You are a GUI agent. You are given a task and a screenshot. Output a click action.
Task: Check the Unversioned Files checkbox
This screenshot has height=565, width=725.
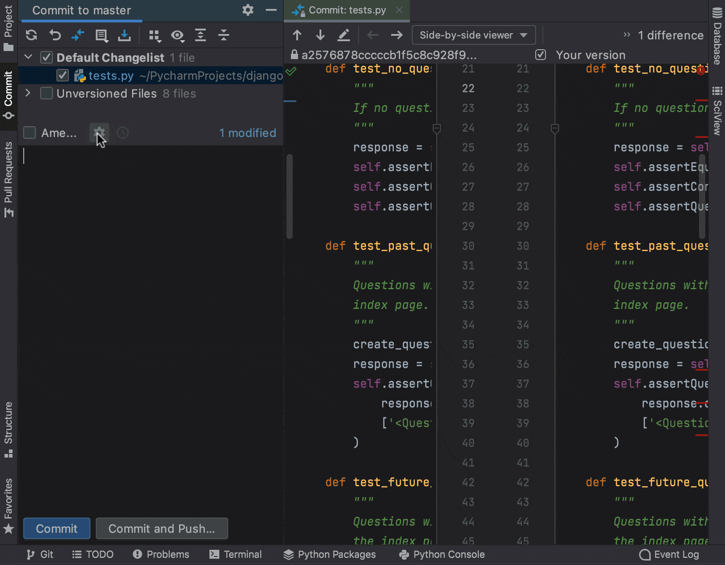pyautogui.click(x=47, y=94)
